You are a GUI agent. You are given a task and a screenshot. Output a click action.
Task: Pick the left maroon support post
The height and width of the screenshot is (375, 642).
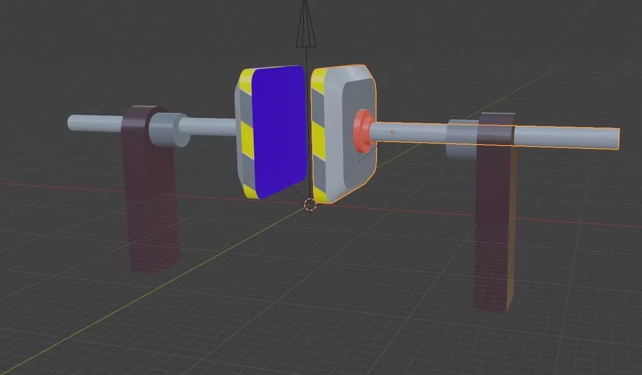(150, 189)
